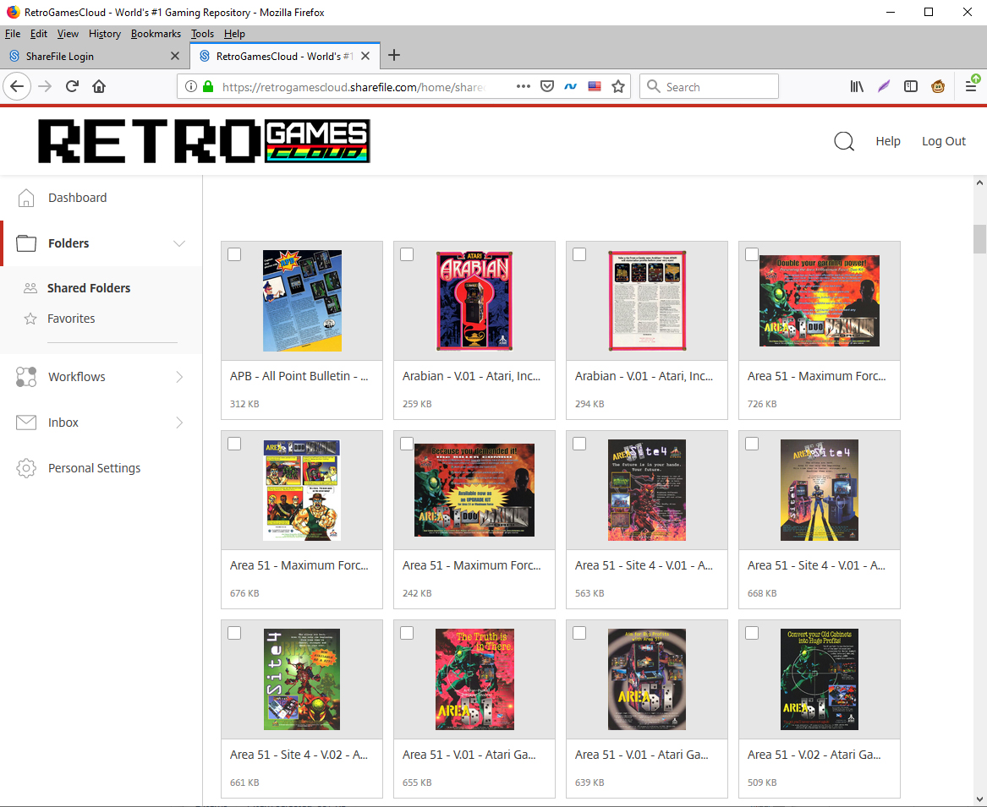Select checkbox on Area 51 726 KB card
987x807 pixels.
coord(752,254)
